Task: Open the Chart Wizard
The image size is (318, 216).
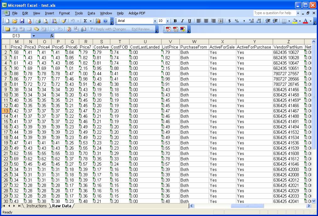Action: coord(98,21)
